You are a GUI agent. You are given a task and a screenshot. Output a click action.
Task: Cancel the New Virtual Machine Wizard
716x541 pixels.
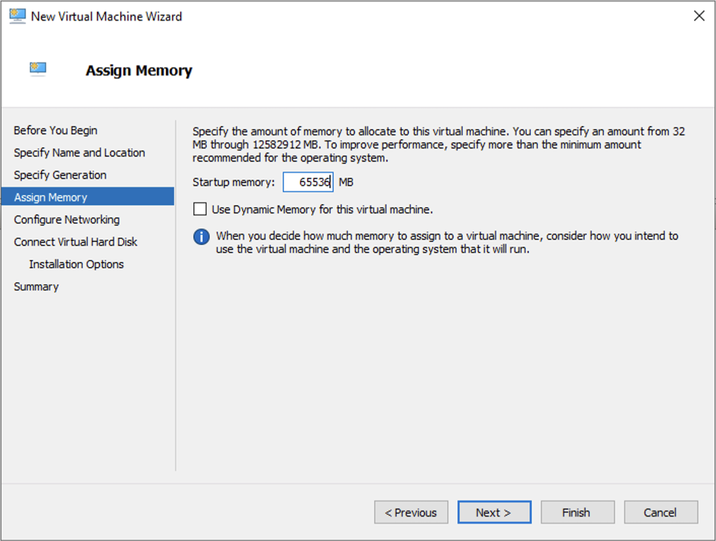660,512
